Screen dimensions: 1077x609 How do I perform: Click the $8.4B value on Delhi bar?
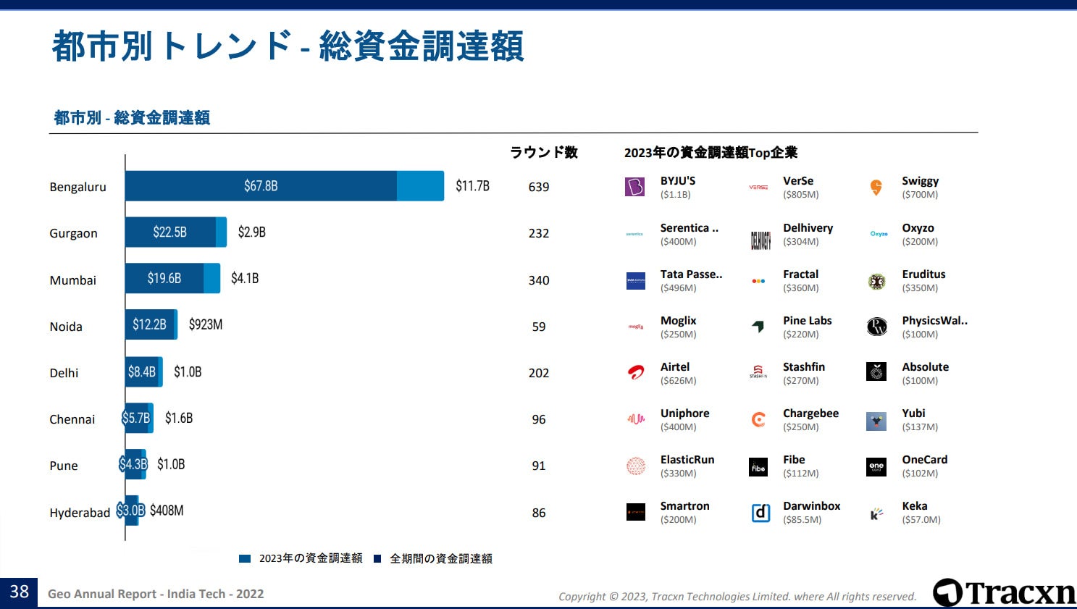(x=142, y=372)
